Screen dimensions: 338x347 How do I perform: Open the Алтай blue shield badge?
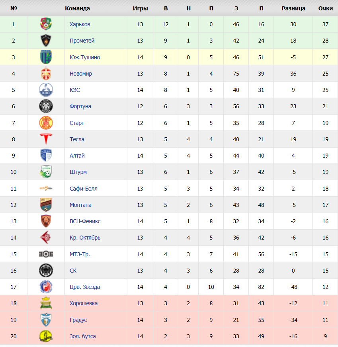(46, 155)
